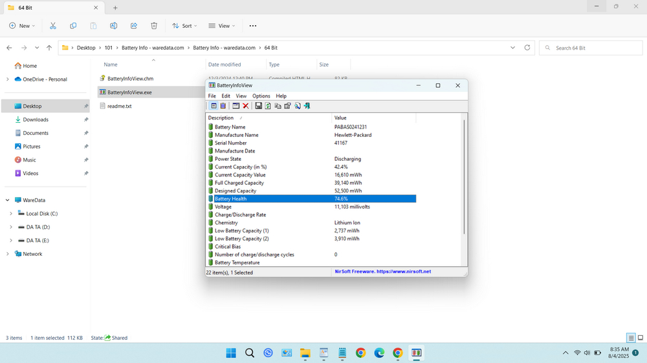Select Show Battery Information toolbar icon

click(x=214, y=106)
